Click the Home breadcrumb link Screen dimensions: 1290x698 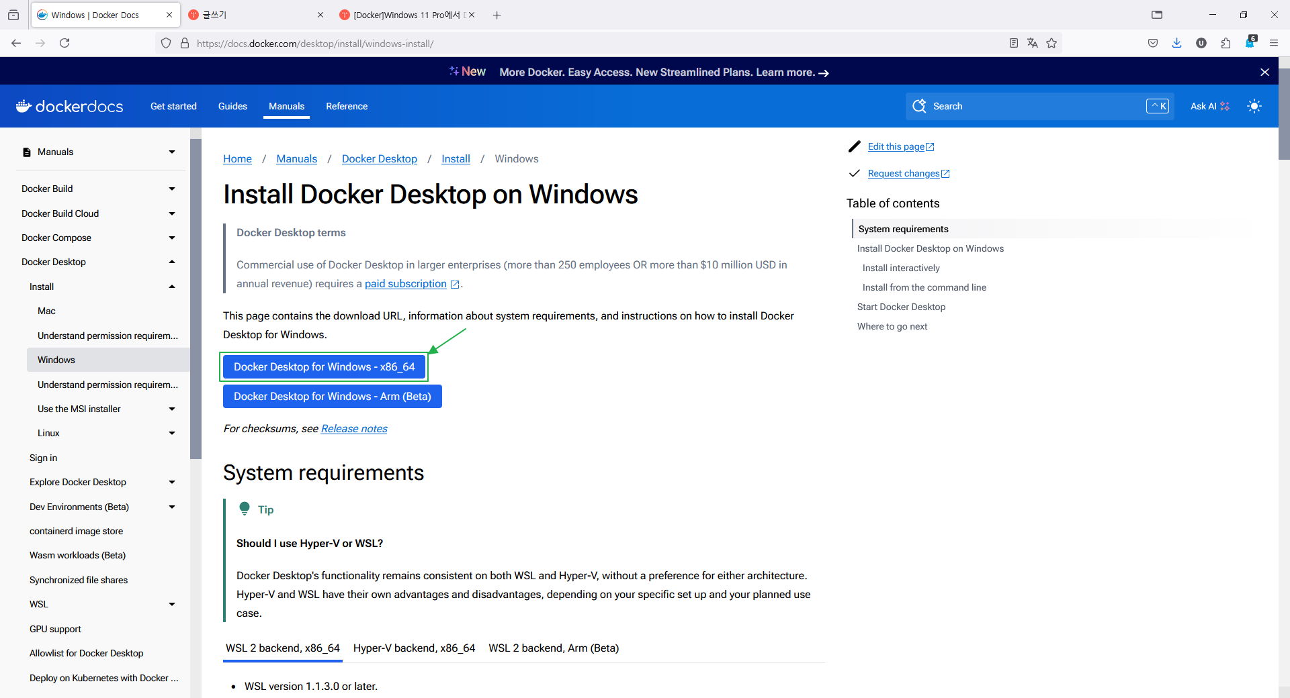237,159
